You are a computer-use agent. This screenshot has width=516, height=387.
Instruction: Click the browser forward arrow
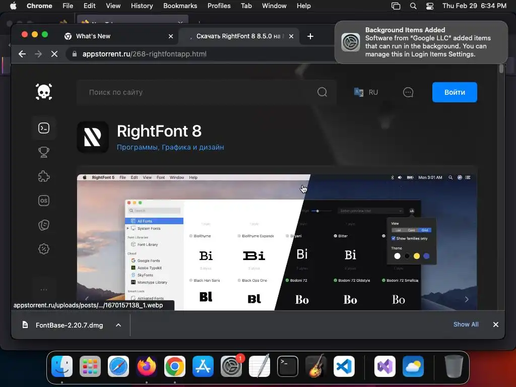(x=38, y=54)
